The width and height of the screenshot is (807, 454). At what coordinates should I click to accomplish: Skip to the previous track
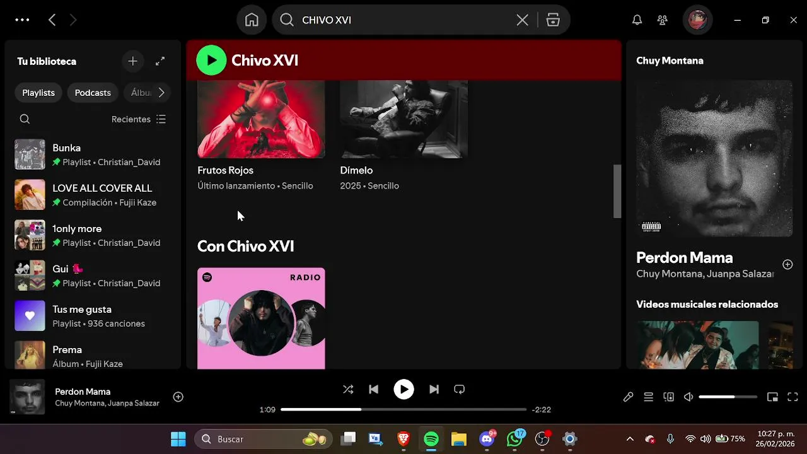[373, 390]
